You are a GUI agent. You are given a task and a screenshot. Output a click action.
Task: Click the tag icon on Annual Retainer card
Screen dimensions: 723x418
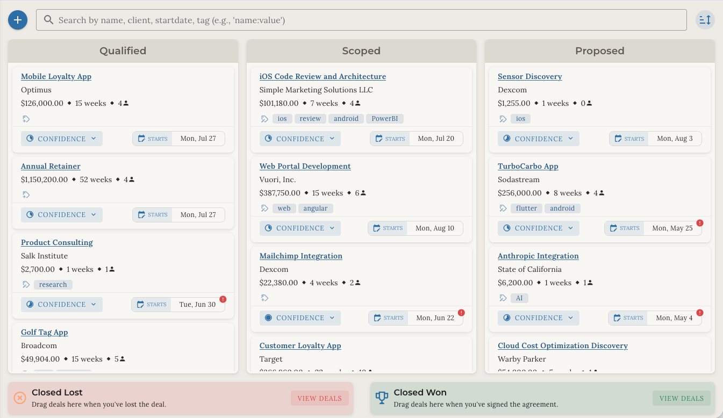pos(26,194)
